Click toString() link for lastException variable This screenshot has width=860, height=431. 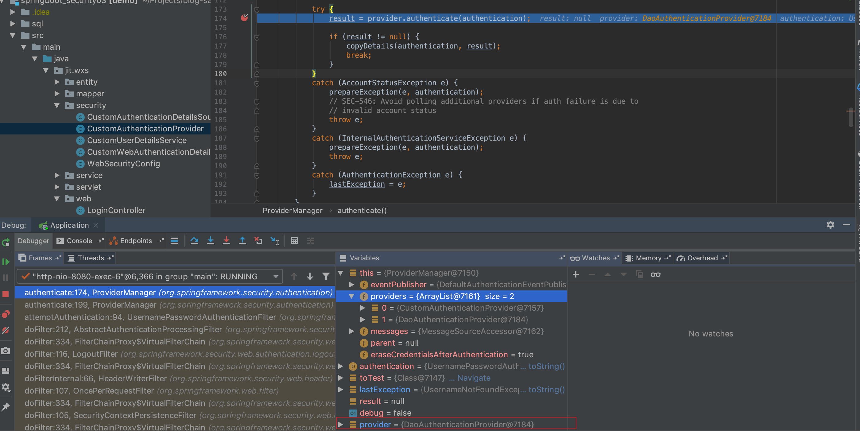[546, 390]
